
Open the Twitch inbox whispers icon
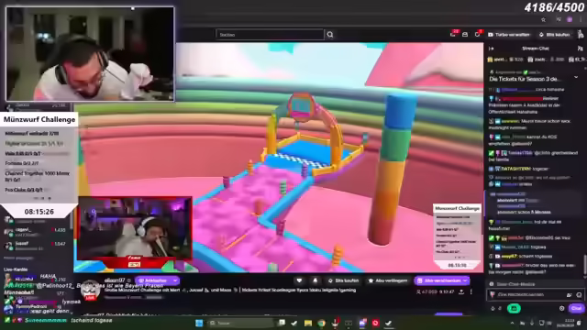465,35
